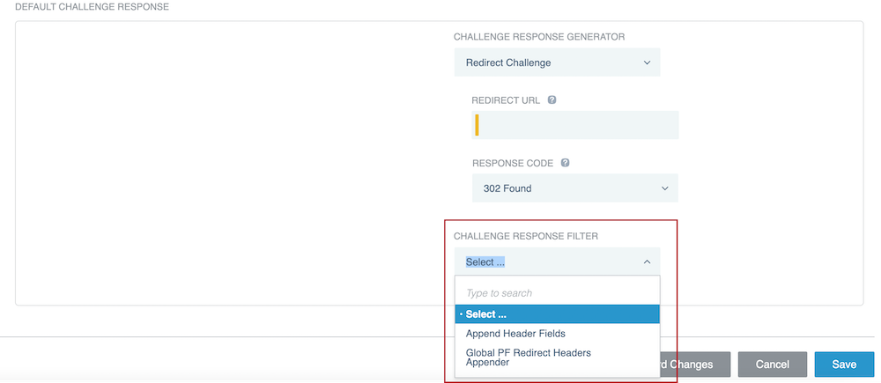881x383 pixels.
Task: Collapse the Challenge Response Filter chevron
Action: 647,261
